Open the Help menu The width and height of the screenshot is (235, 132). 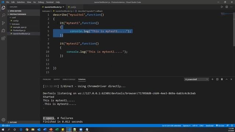[58, 2]
